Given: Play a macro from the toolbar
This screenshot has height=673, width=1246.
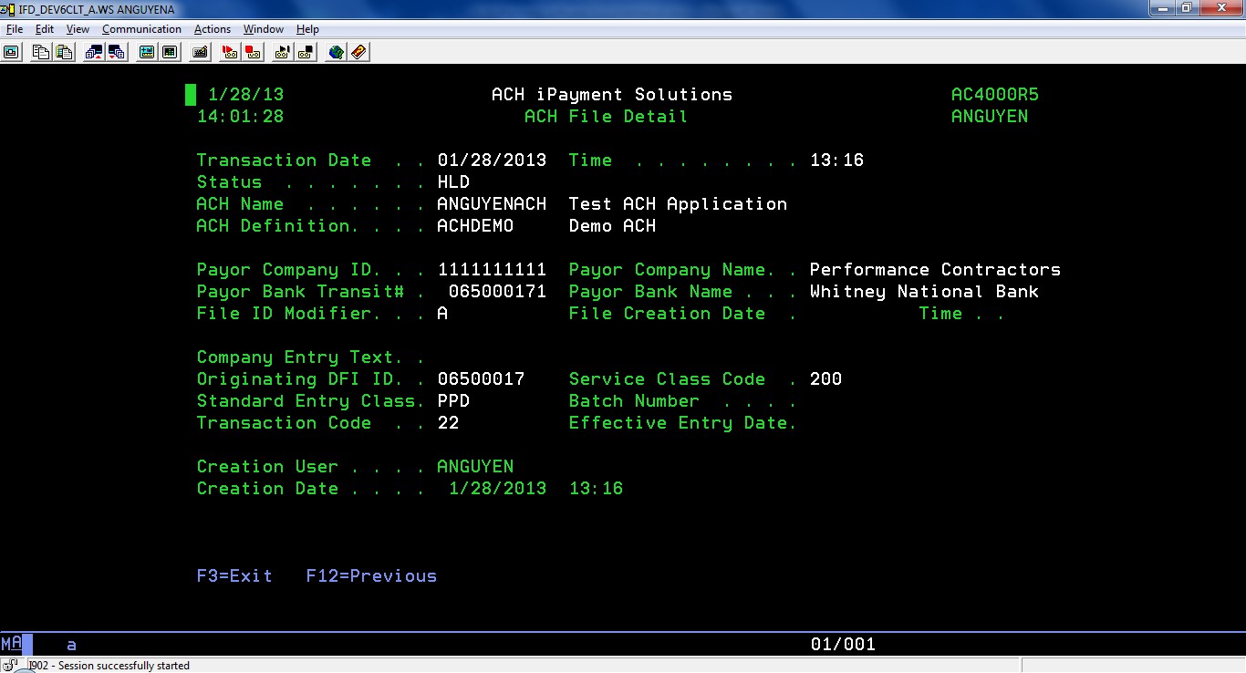Looking at the screenshot, I should coord(284,52).
